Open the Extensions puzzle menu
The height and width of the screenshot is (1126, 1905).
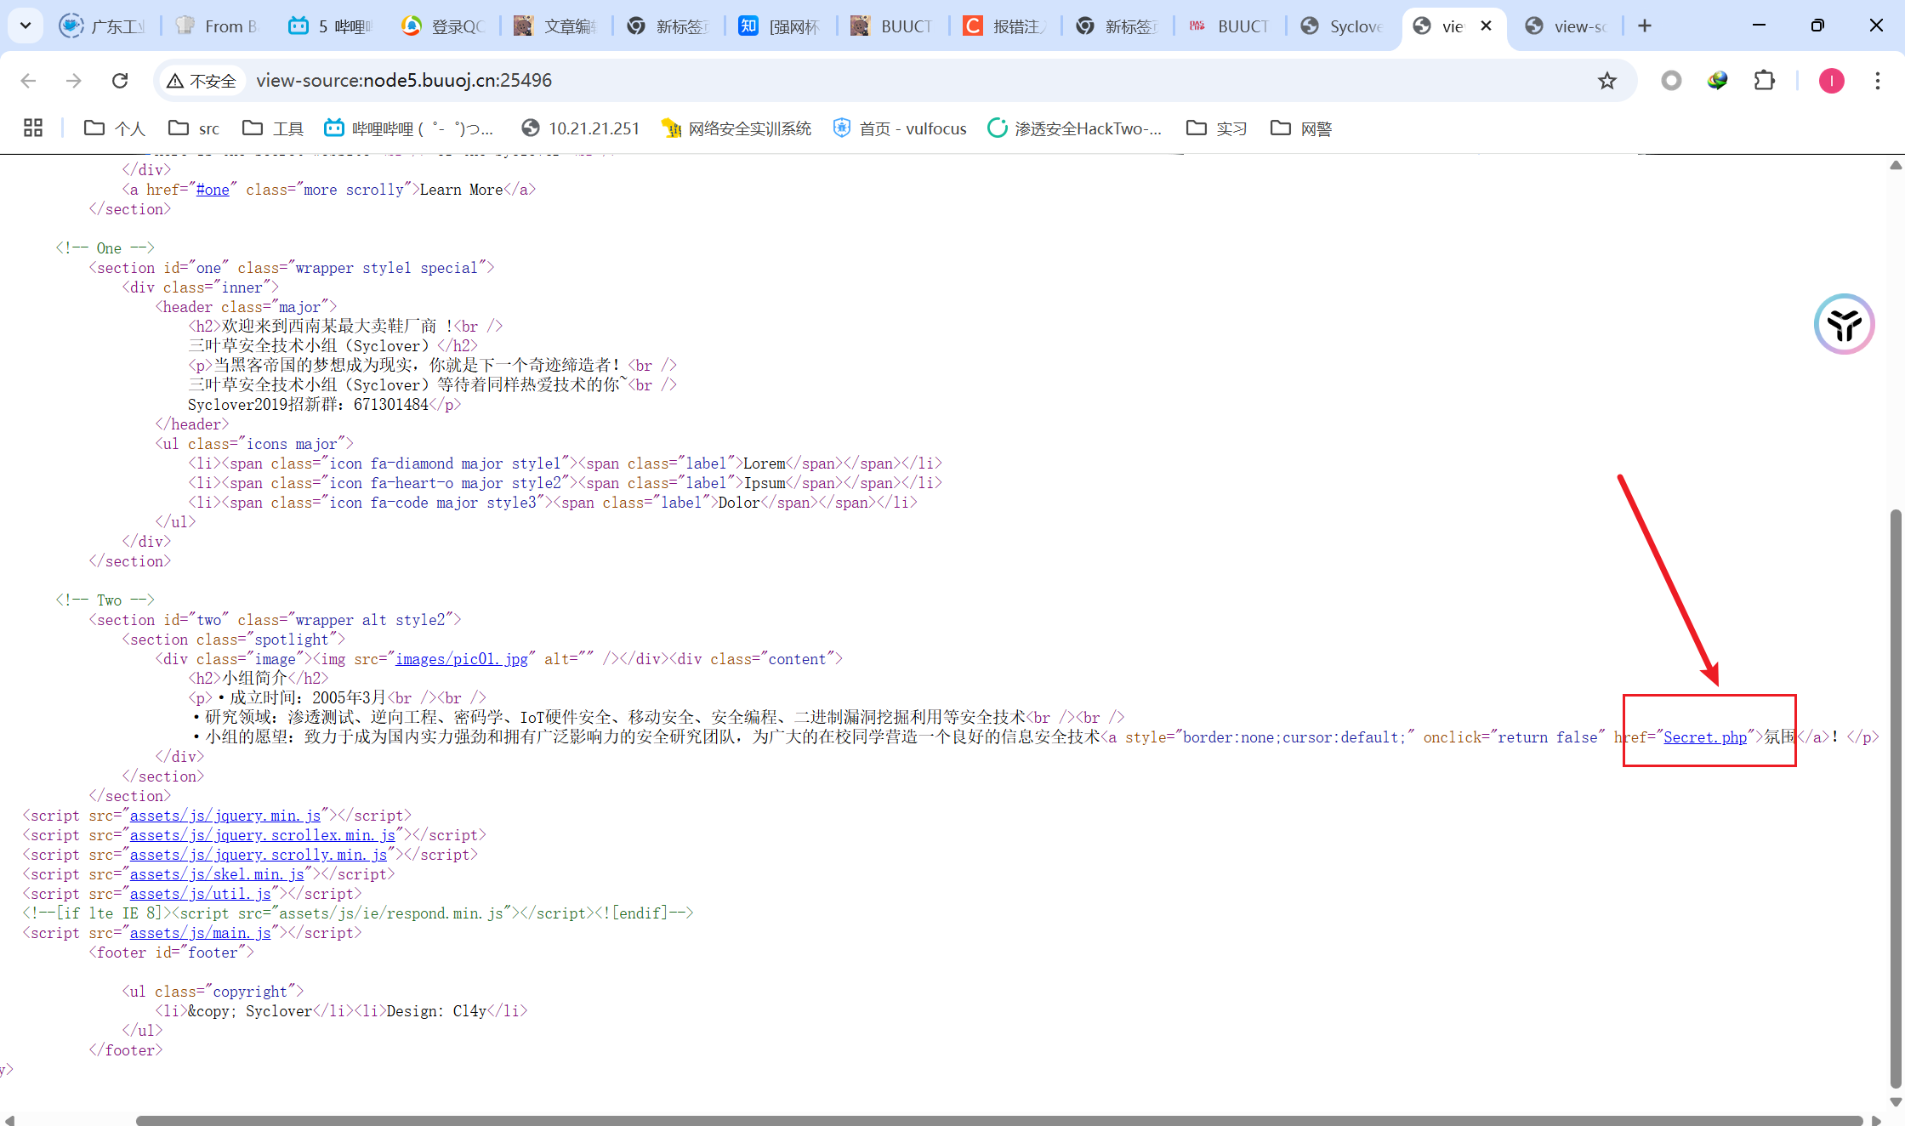[x=1765, y=81]
